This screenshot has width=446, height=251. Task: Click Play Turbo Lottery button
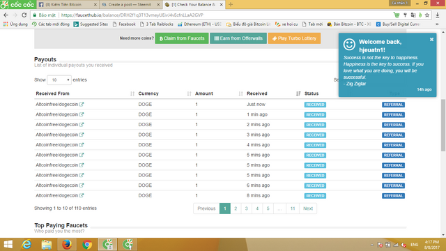click(294, 38)
